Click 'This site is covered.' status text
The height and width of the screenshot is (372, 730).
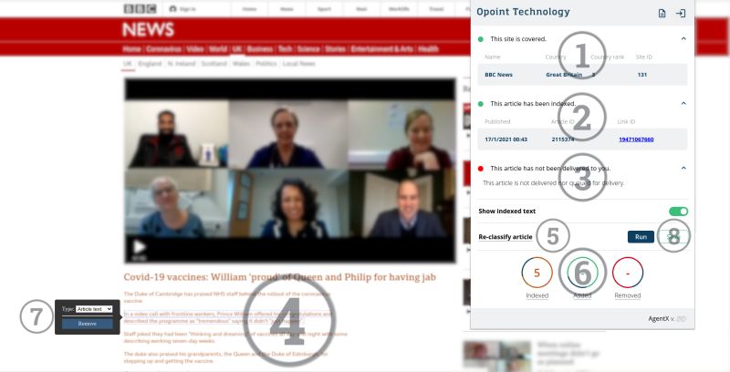pos(518,39)
